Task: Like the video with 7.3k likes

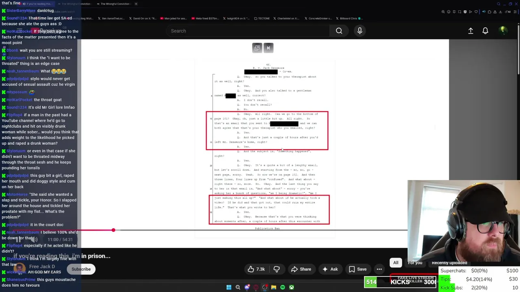Action: 256,269
